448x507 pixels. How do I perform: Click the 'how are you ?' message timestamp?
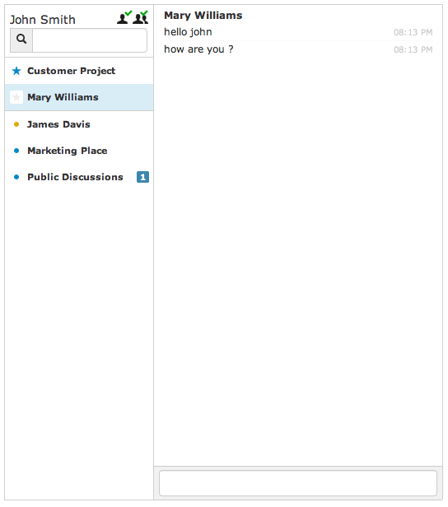coord(413,49)
